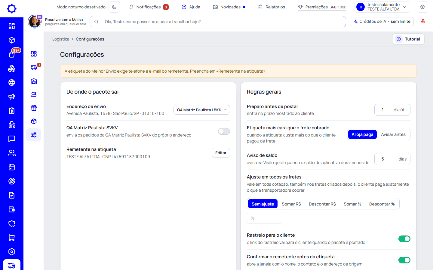Open Novidades in top bar

point(229,7)
